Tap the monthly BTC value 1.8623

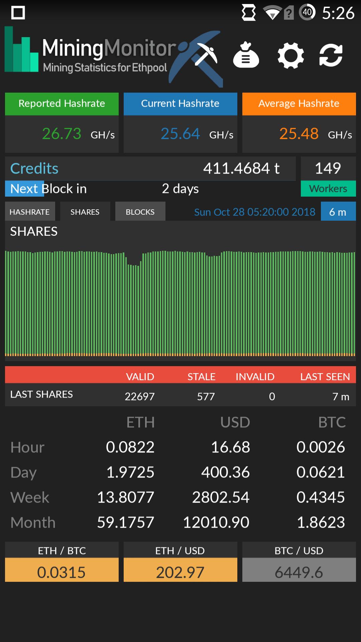(x=321, y=522)
